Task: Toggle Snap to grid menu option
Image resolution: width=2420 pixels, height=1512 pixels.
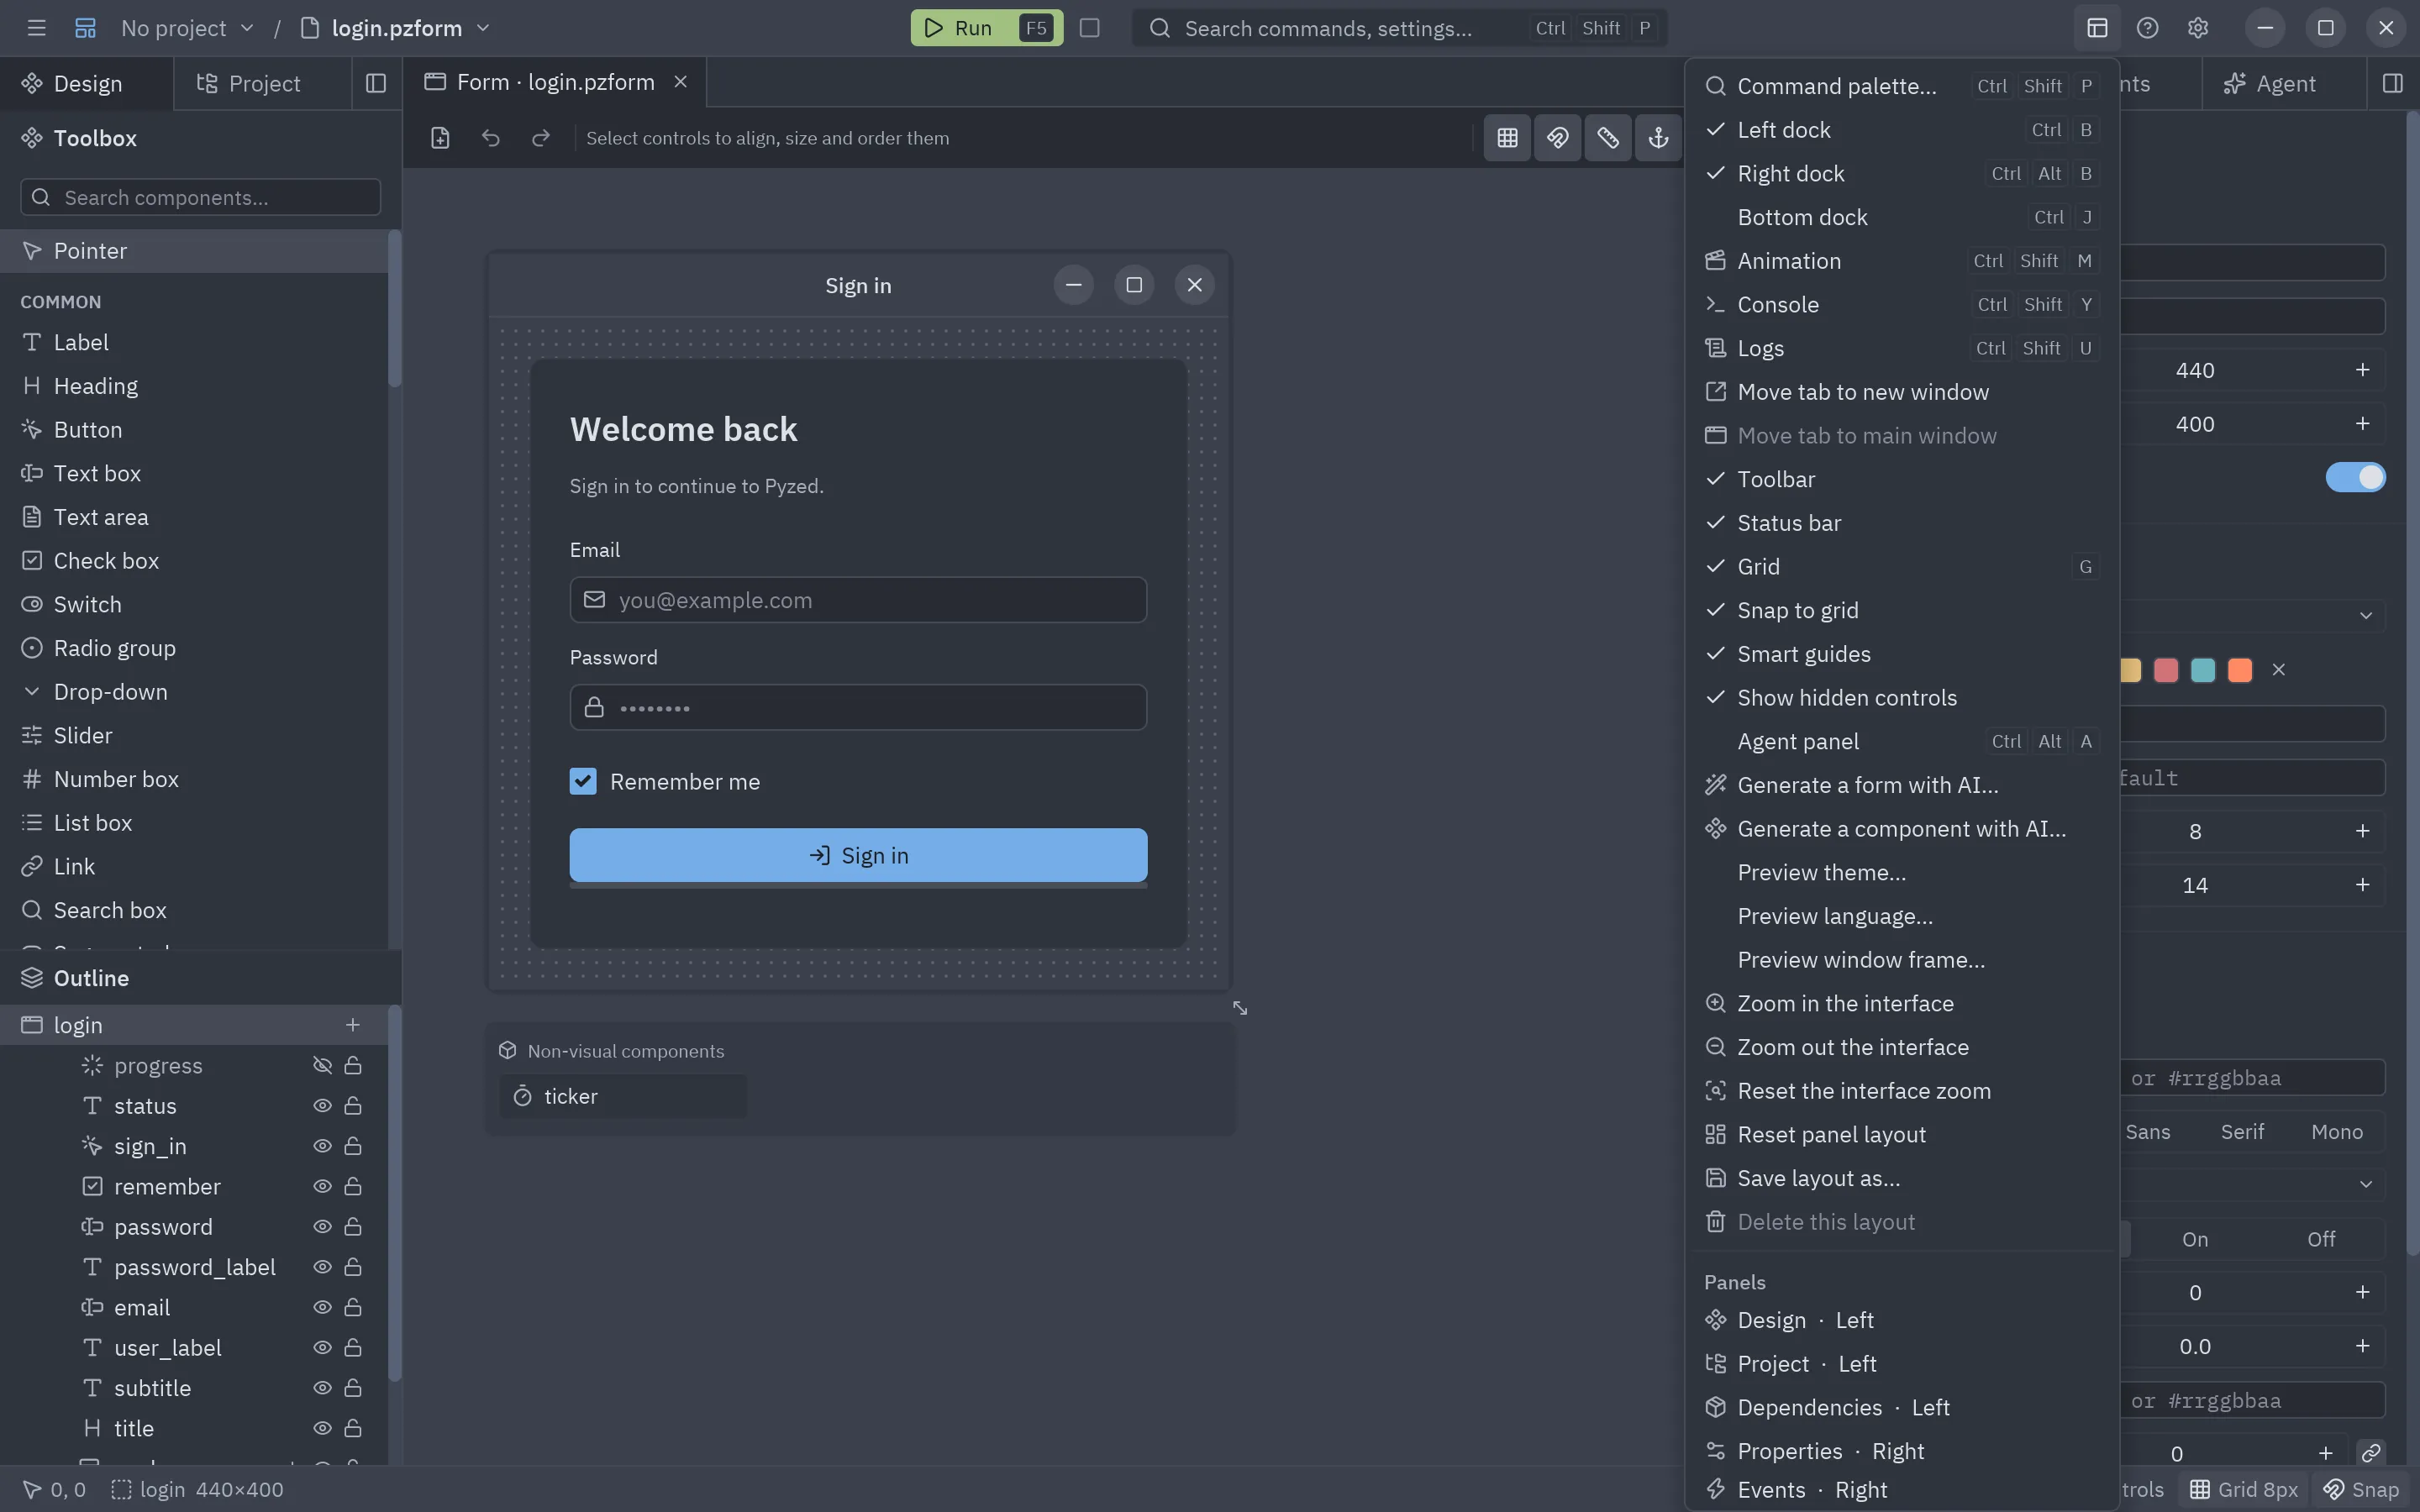Action: (1902, 610)
